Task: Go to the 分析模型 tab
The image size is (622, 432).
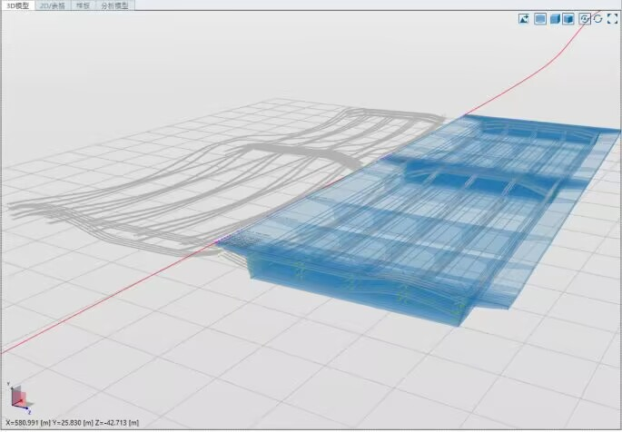Action: (114, 5)
